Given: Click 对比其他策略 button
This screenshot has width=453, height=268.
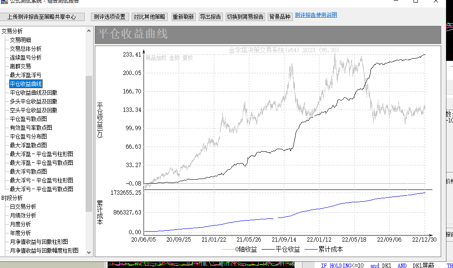Looking at the screenshot, I should click(149, 17).
